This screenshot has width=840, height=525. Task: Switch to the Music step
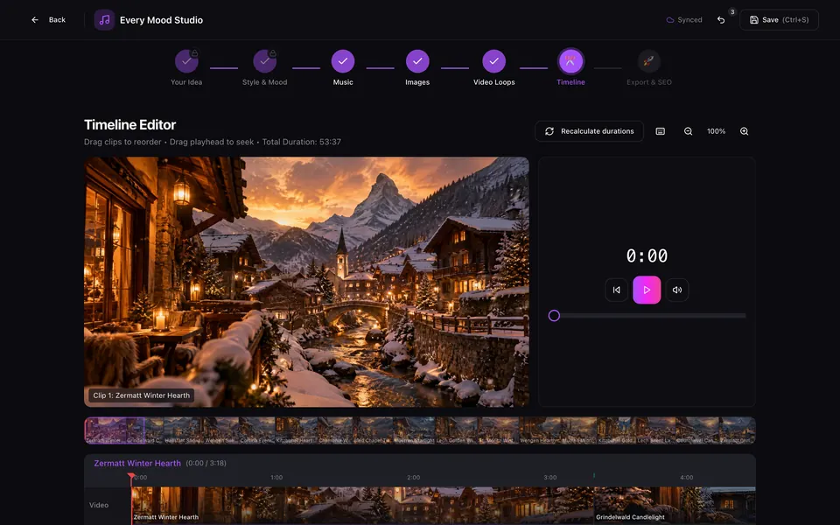tap(343, 67)
